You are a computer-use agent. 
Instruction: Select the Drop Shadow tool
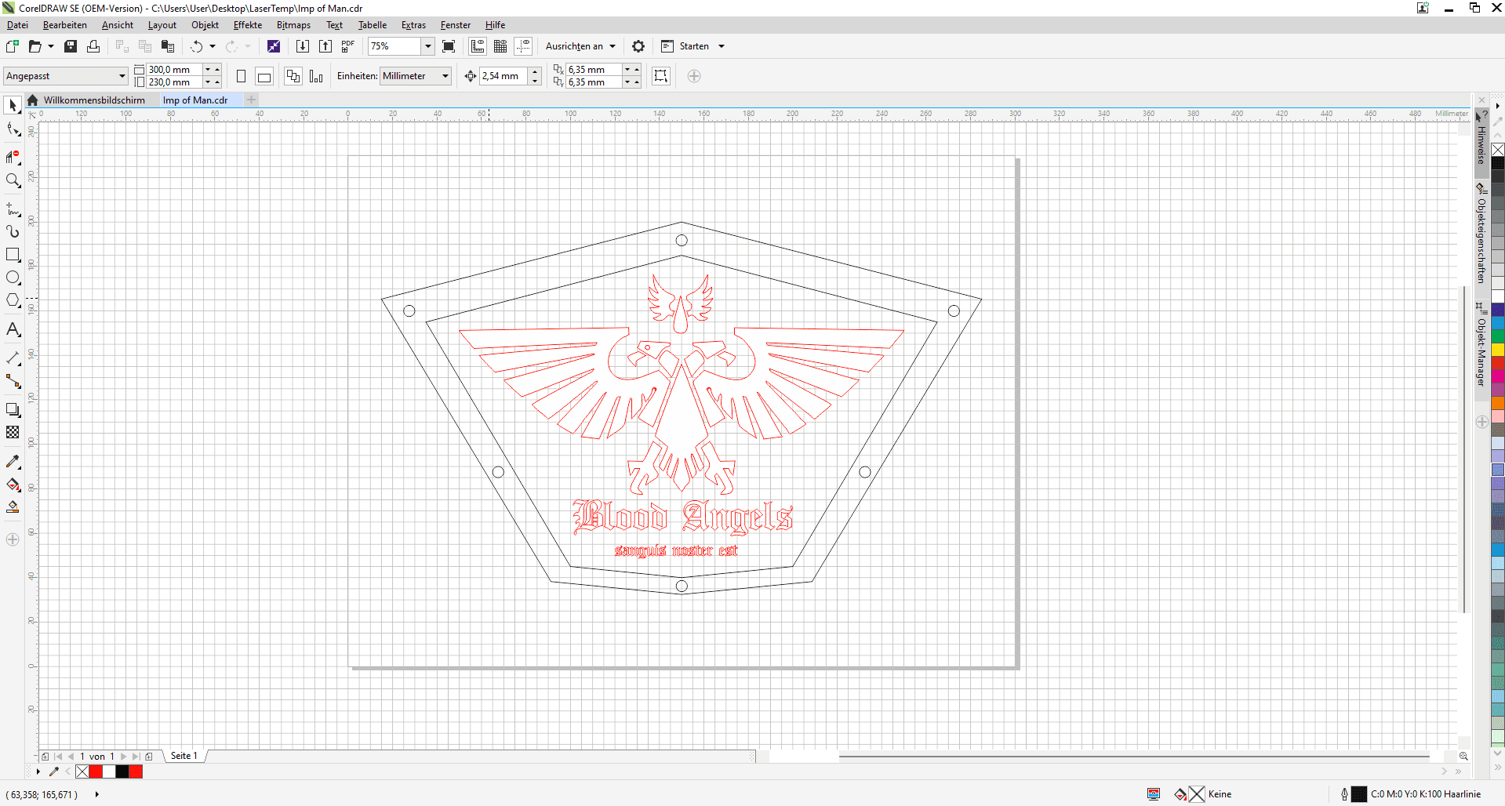[13, 409]
